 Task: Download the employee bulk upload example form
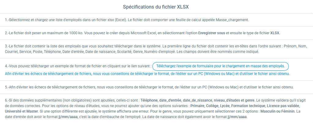tap(221, 66)
